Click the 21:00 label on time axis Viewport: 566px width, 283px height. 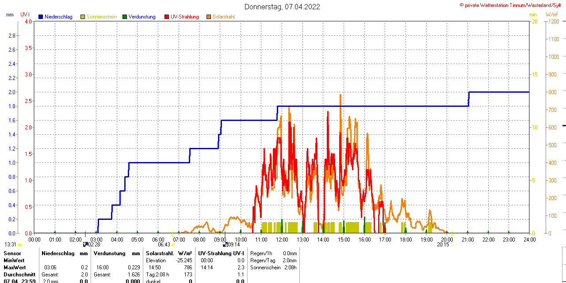pyautogui.click(x=468, y=239)
